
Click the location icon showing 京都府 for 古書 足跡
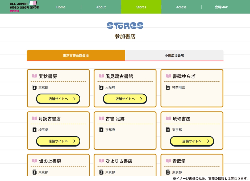pos(101,130)
